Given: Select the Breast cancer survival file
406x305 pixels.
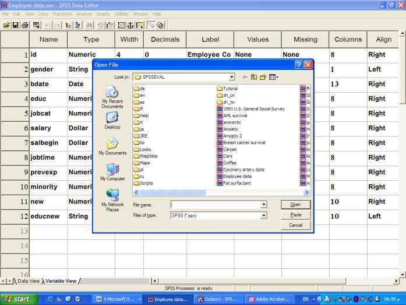Looking at the screenshot, I should [241, 142].
